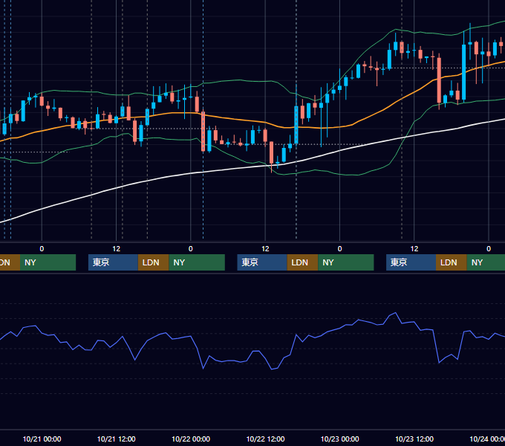The height and width of the screenshot is (446, 505).
Task: Click the 10/22 12:00 time axis label
Action: [x=265, y=439]
